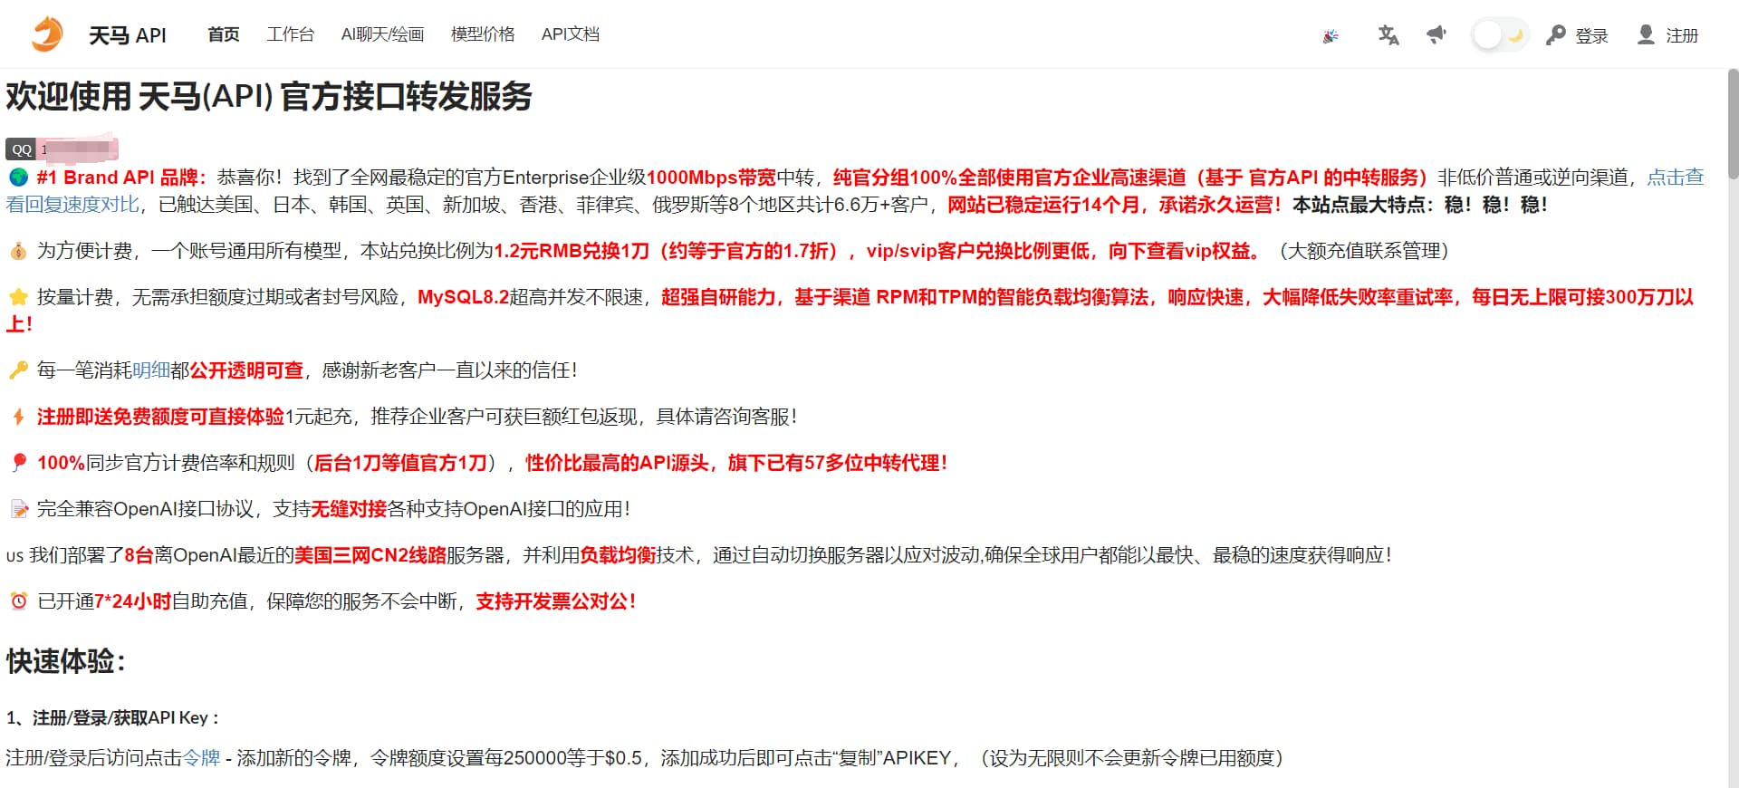Click the 天马 API site title text
This screenshot has height=788, width=1739.
click(127, 35)
